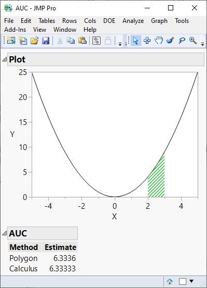Open the Tools menu
The image size is (207, 288).
coord(182,21)
